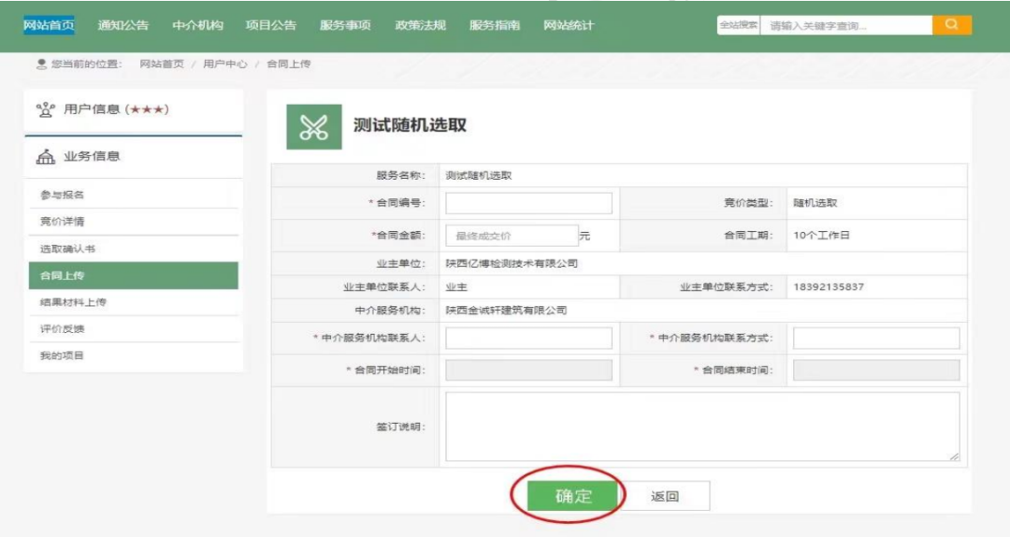Image resolution: width=1010 pixels, height=537 pixels.
Task: Click the green scissors icon beside title
Action: tap(313, 127)
